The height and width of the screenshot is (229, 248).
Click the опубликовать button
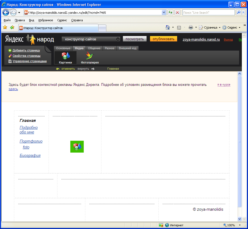pyautogui.click(x=163, y=39)
